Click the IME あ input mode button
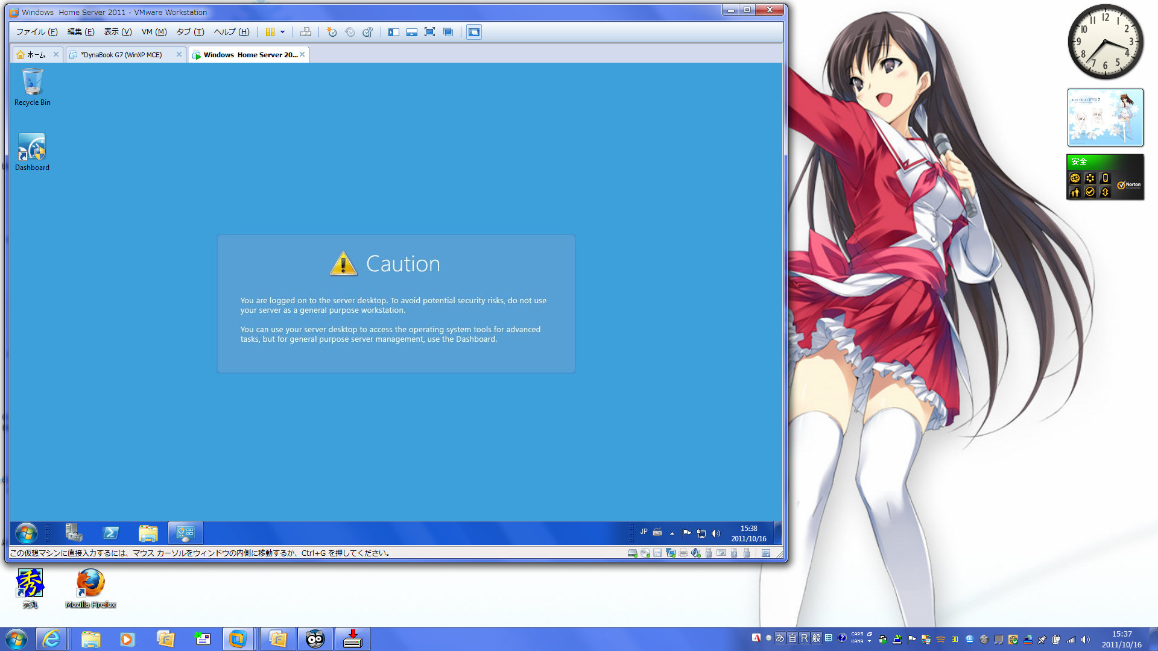This screenshot has width=1158, height=651. click(x=780, y=638)
